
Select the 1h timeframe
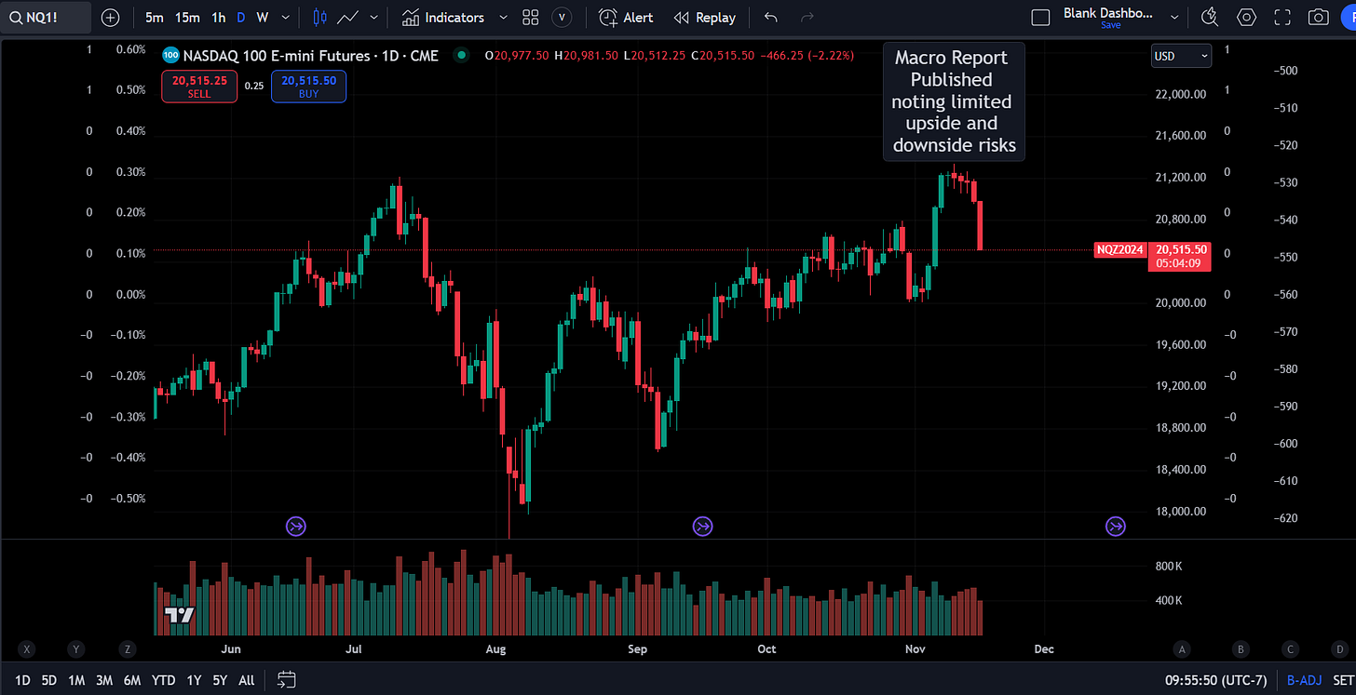[x=218, y=18]
